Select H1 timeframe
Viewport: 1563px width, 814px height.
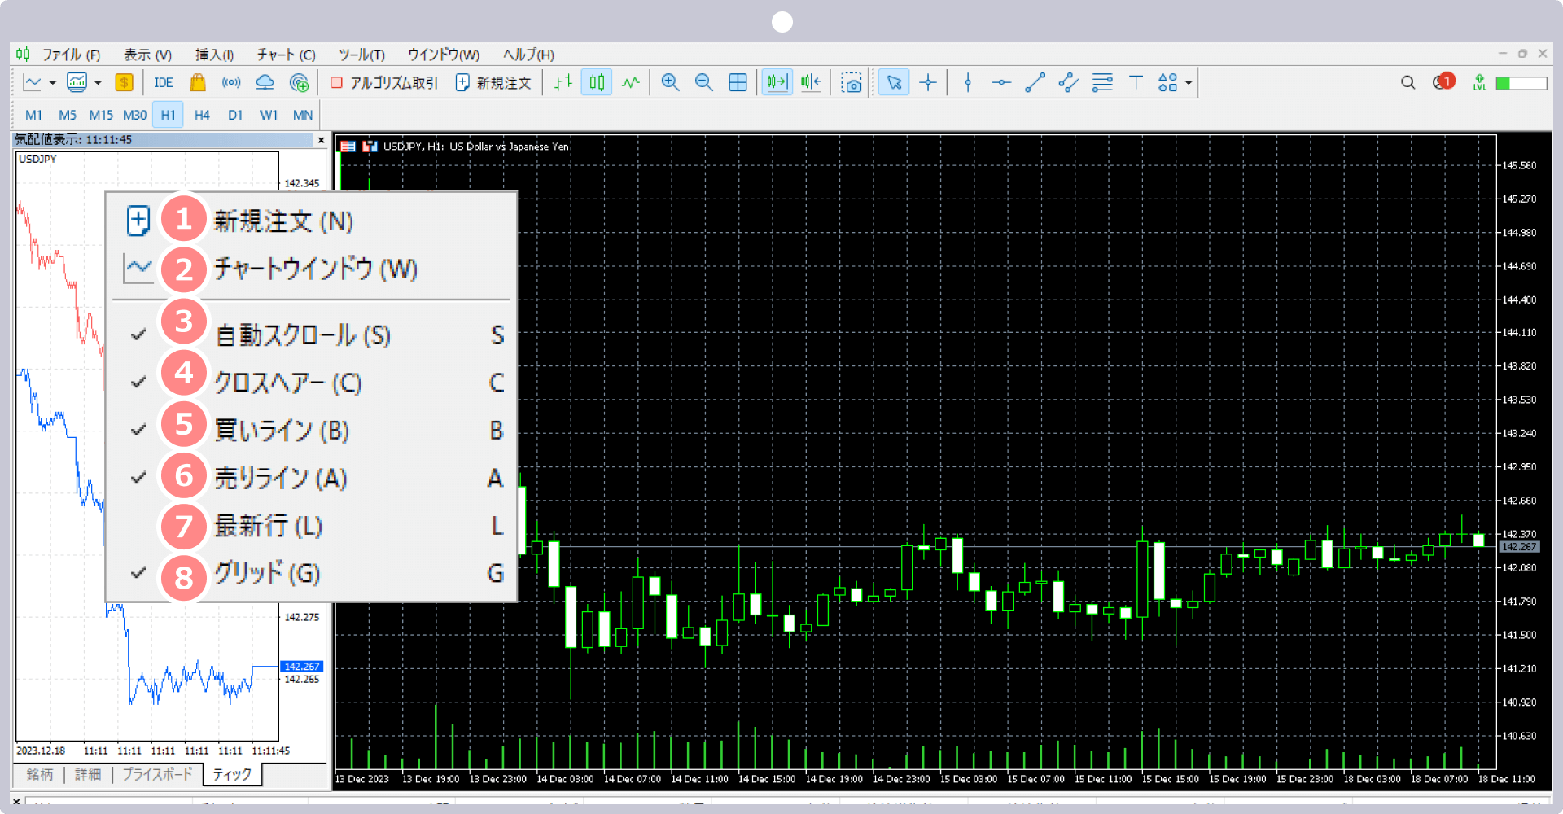168,115
